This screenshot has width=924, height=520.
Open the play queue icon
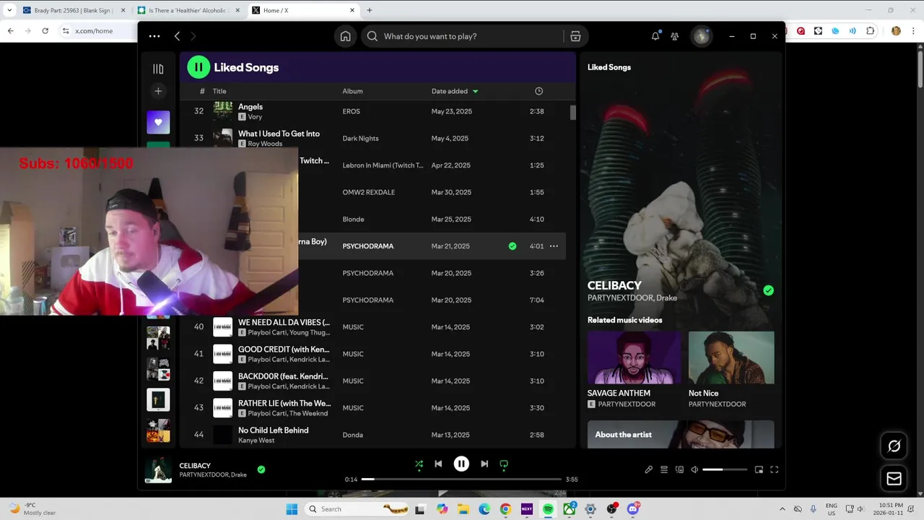tap(664, 469)
